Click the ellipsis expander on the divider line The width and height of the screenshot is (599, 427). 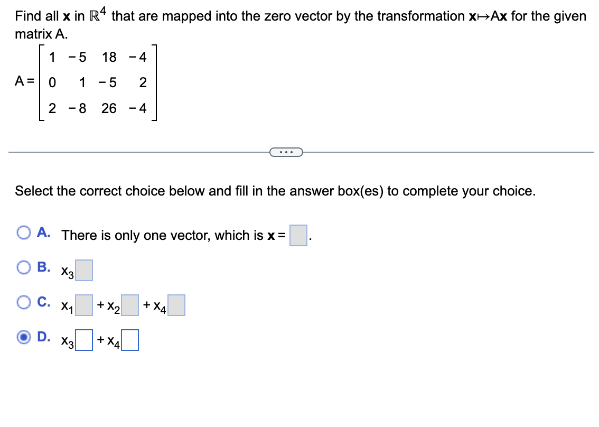point(286,152)
